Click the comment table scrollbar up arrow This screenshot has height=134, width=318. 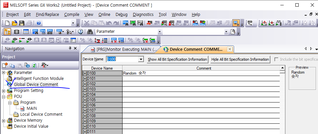pos(282,68)
